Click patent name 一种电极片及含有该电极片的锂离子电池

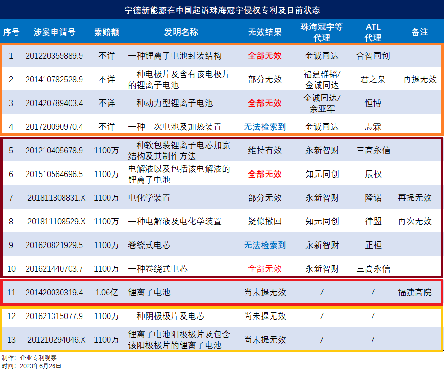pos(179,80)
